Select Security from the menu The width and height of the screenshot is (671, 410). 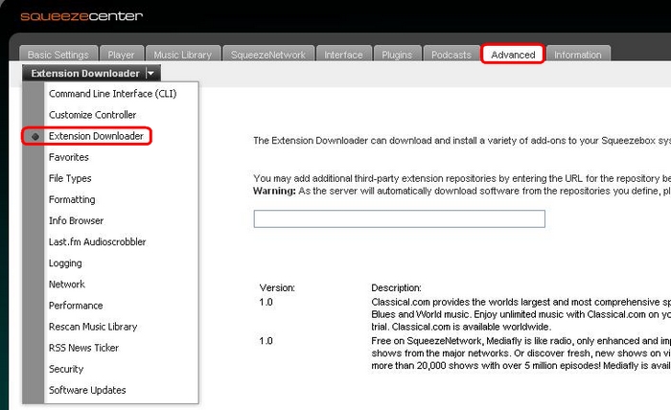pos(66,369)
